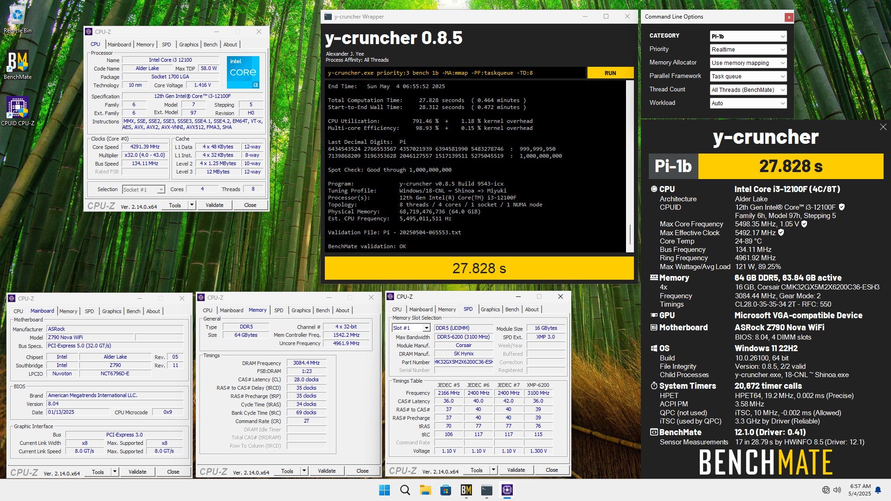Image resolution: width=891 pixels, height=501 pixels.
Task: Expand Tools dropdown arrow in CPU-Z SPD window
Action: (493, 470)
